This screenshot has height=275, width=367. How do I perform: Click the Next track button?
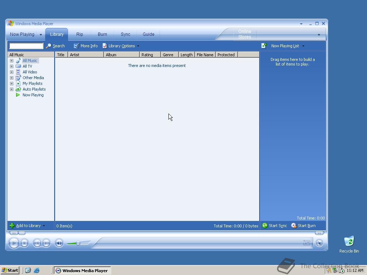point(46,243)
